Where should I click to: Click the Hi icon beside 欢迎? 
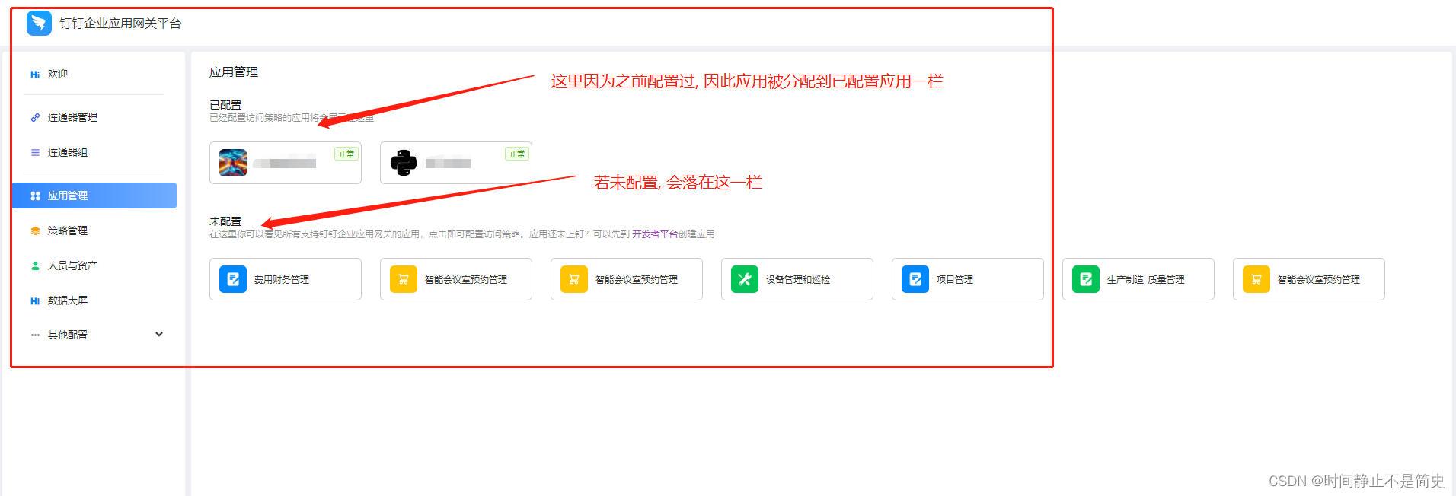35,75
